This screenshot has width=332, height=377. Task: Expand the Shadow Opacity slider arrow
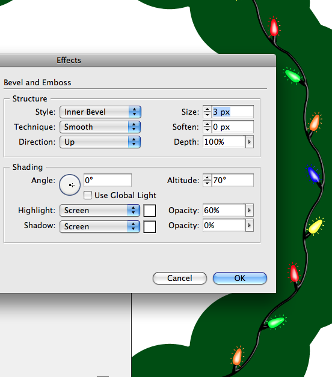coord(250,225)
